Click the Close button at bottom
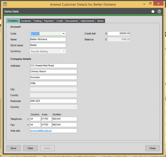The width and height of the screenshot is (166, 157). pyautogui.click(x=152, y=148)
